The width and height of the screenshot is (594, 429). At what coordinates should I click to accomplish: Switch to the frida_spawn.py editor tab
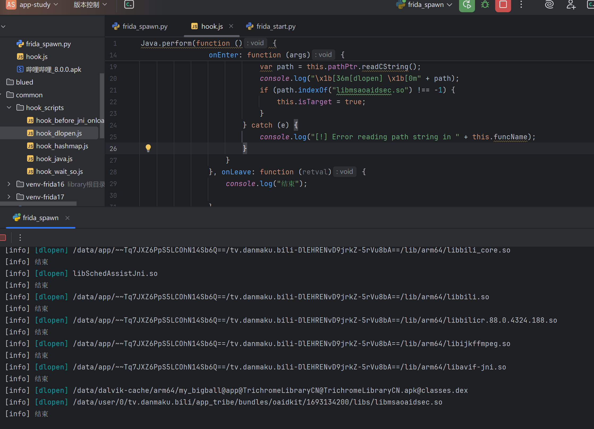tap(140, 26)
